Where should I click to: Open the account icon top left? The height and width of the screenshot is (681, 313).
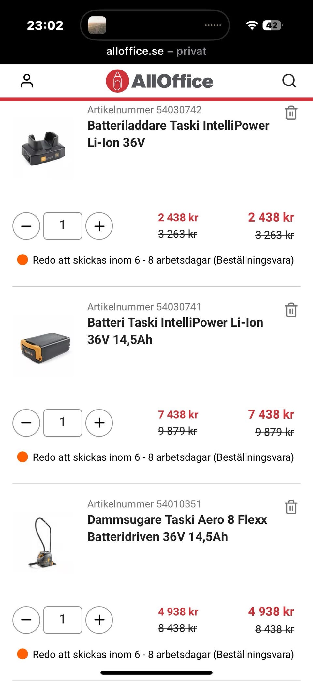click(x=27, y=81)
